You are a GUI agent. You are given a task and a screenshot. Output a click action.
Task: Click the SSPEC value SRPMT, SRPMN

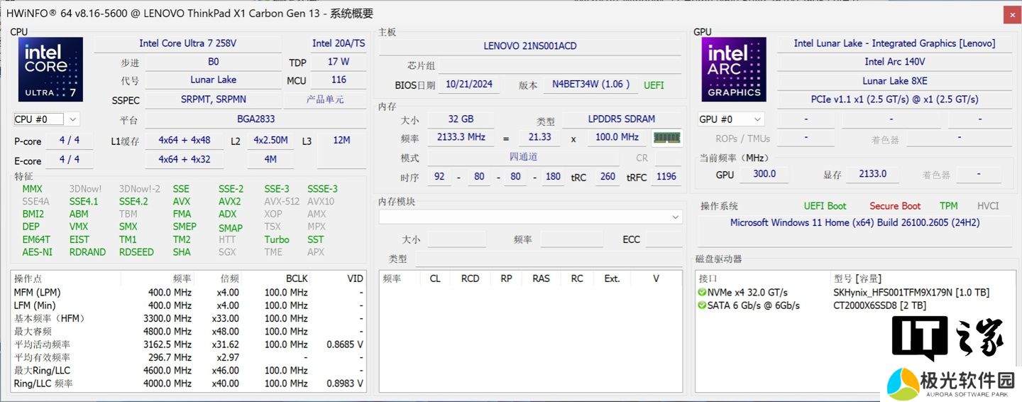click(x=214, y=99)
